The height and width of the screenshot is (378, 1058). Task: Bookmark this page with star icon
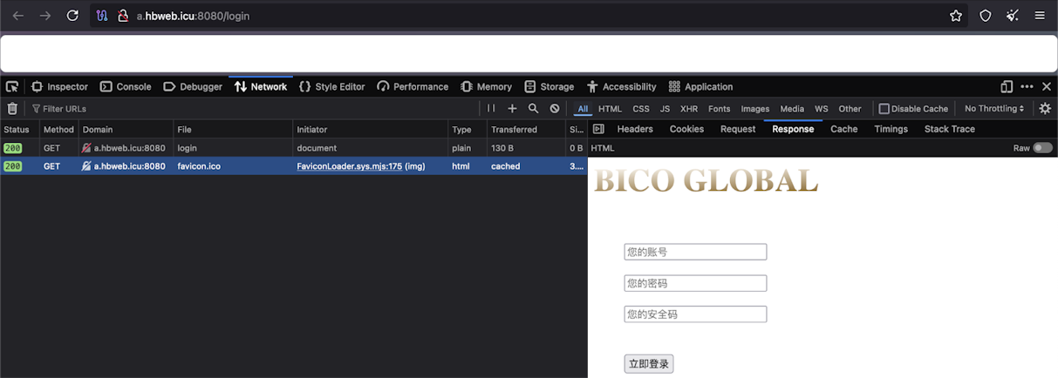click(955, 16)
